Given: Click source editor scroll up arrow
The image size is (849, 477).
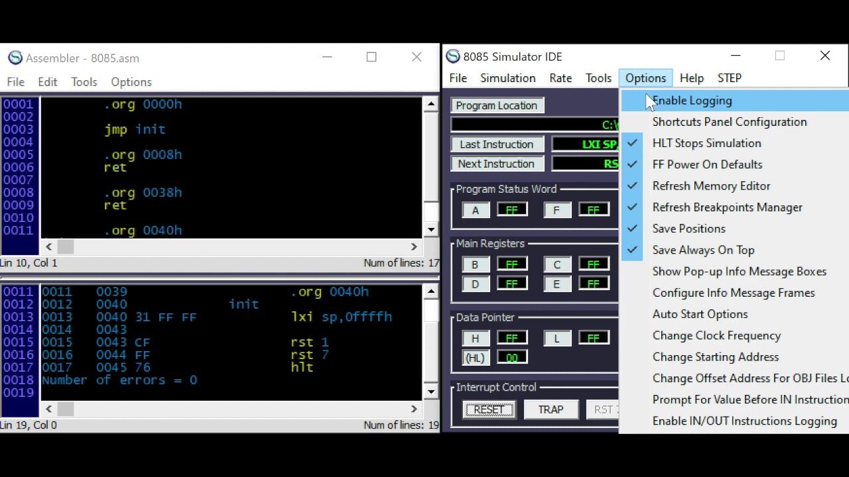Looking at the screenshot, I should coord(431,104).
